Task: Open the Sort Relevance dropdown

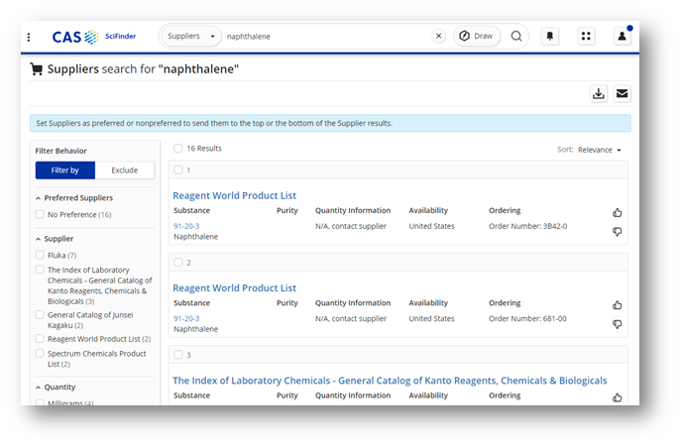Action: pos(600,150)
